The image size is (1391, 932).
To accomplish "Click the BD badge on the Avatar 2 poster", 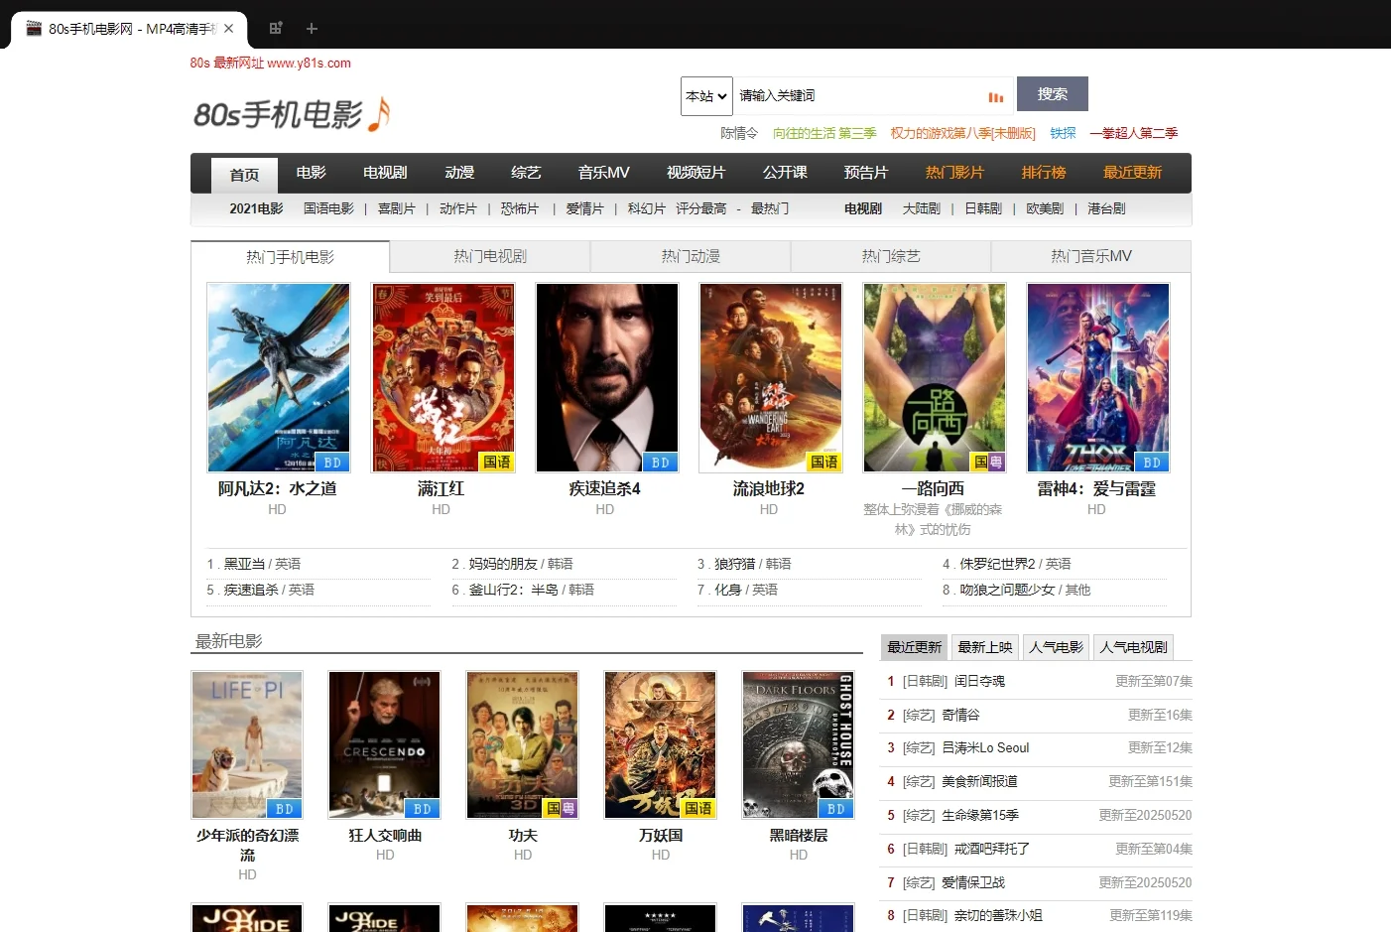I will [x=332, y=462].
